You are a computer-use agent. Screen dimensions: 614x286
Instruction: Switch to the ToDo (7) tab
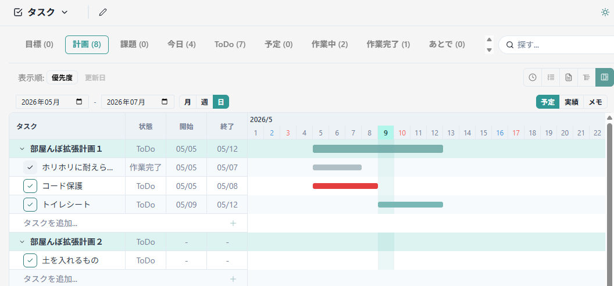coord(230,44)
